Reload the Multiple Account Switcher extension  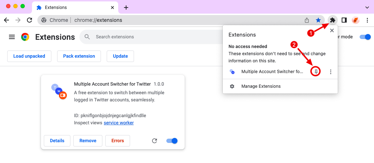154,141
